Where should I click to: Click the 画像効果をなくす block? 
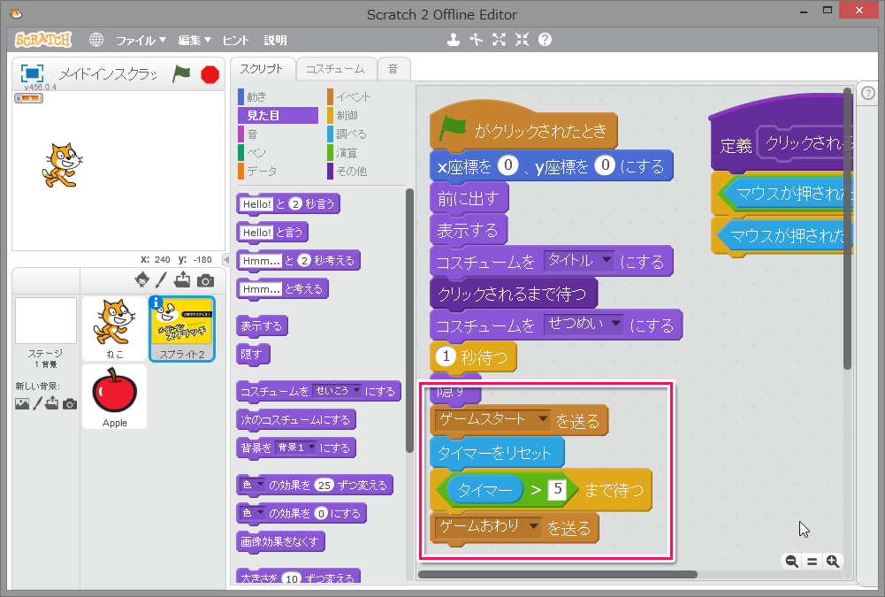[280, 541]
